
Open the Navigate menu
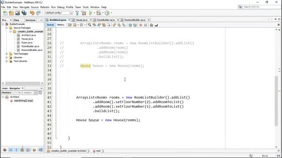coord(25,7)
